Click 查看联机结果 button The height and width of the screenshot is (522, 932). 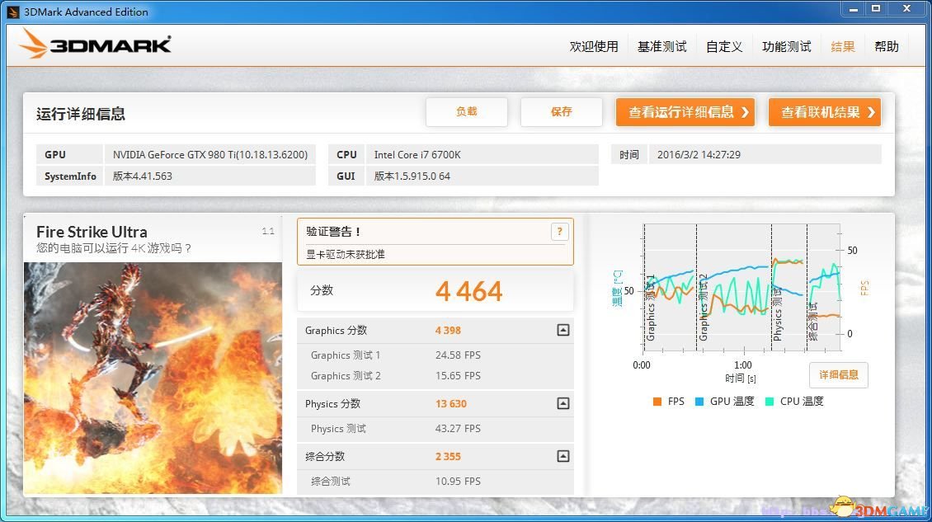coord(825,112)
